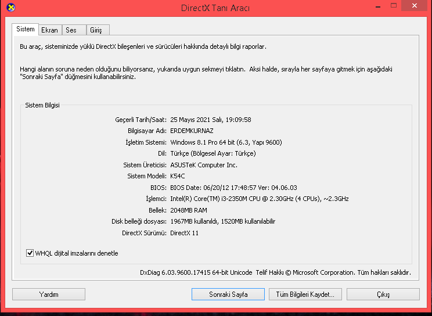Click the Sistem Bilgisi group title
Viewport: 432px width, 316px height.
(x=42, y=105)
